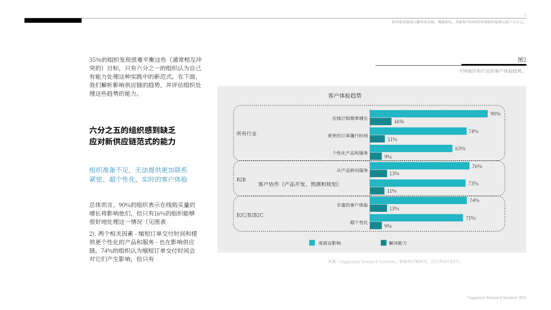This screenshot has height=310, width=551.
Task: Click the chart title 客户体验趋势
Action: click(x=345, y=96)
